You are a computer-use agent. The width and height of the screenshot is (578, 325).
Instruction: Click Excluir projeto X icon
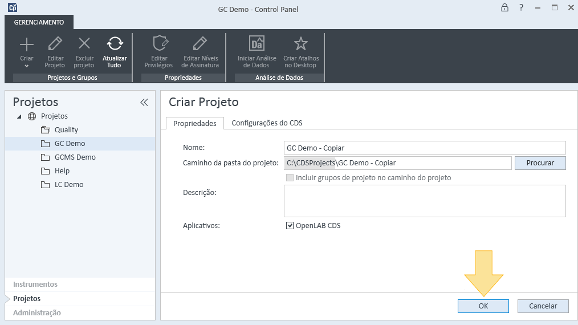tap(84, 43)
